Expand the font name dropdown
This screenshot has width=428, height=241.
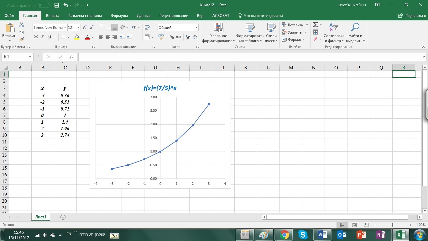tap(65, 28)
